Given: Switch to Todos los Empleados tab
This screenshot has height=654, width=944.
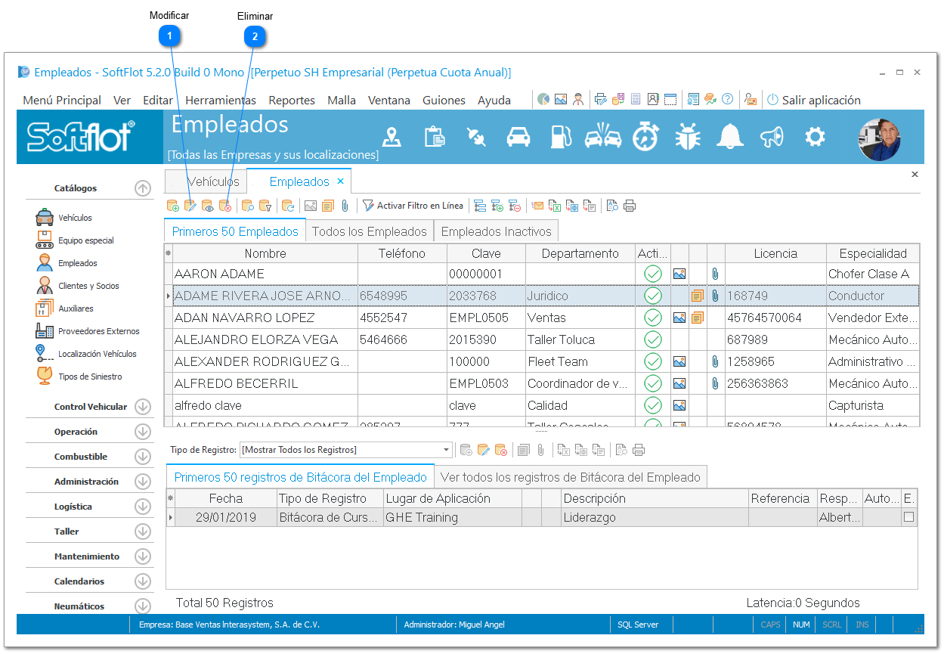Looking at the screenshot, I should [x=370, y=231].
